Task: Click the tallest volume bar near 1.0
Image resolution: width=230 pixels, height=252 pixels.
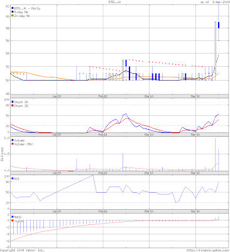Action: tap(215, 154)
